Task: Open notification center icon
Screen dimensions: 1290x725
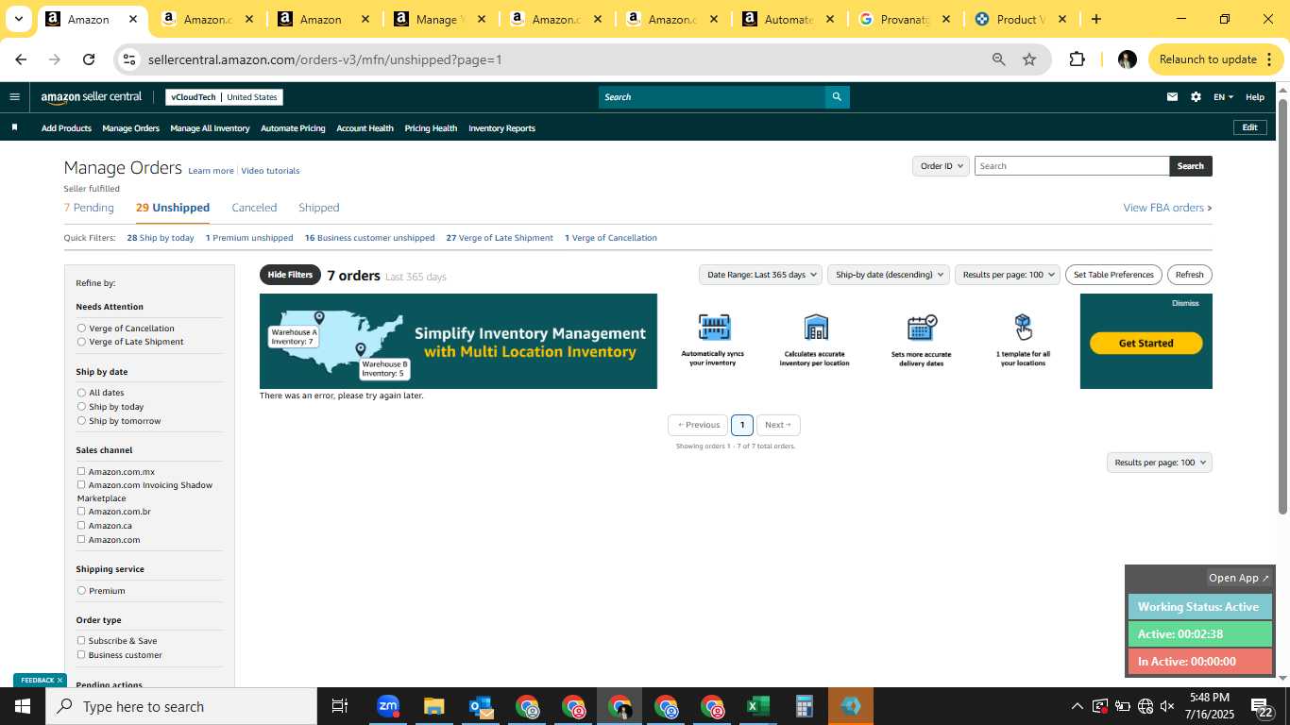Action: pyautogui.click(x=1260, y=706)
